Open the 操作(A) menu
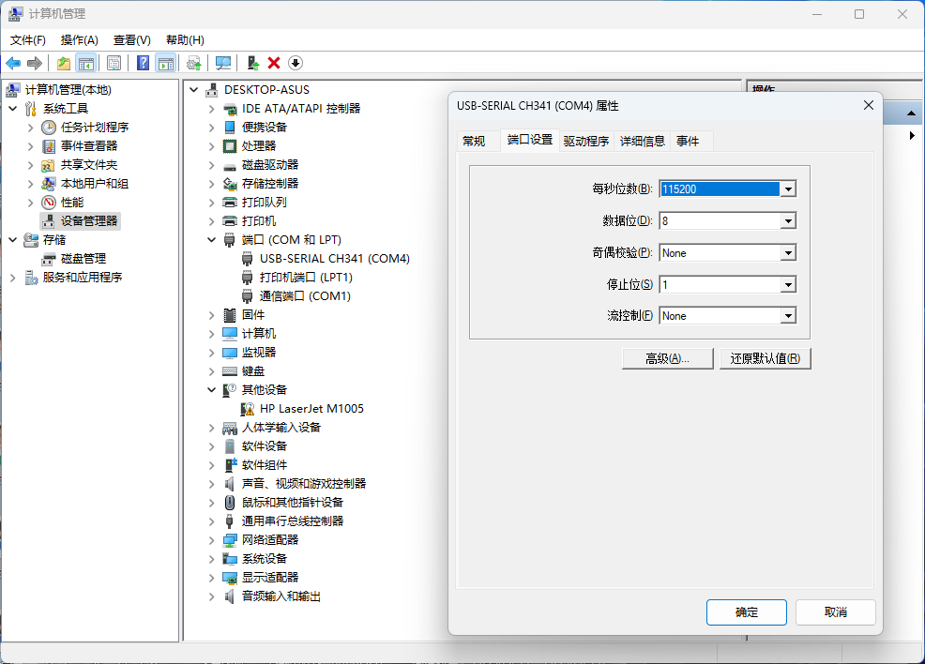The width and height of the screenshot is (925, 664). point(79,40)
